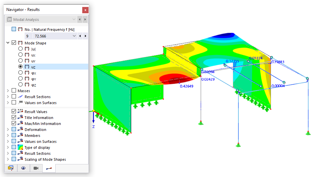Click the Scaling of Mode Shapes icon
Viewport: 312px width, 177px height.
[x=20, y=159]
